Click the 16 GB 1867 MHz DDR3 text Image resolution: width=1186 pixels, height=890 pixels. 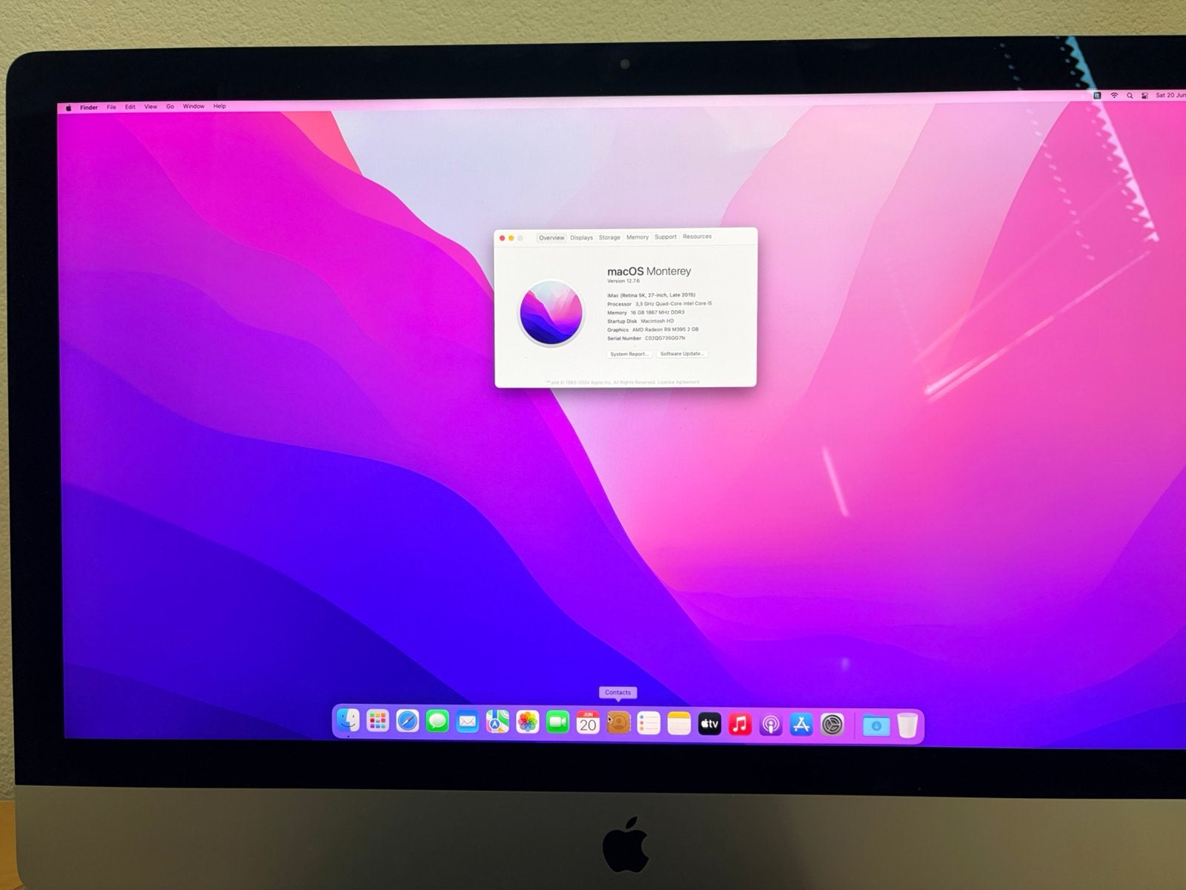click(x=657, y=312)
